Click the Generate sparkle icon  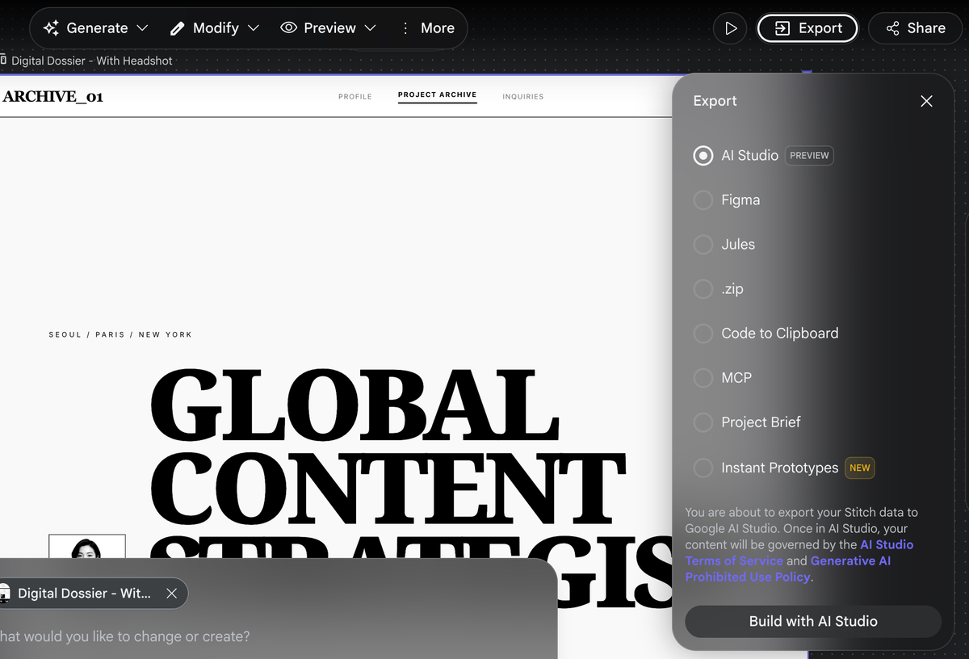point(51,28)
